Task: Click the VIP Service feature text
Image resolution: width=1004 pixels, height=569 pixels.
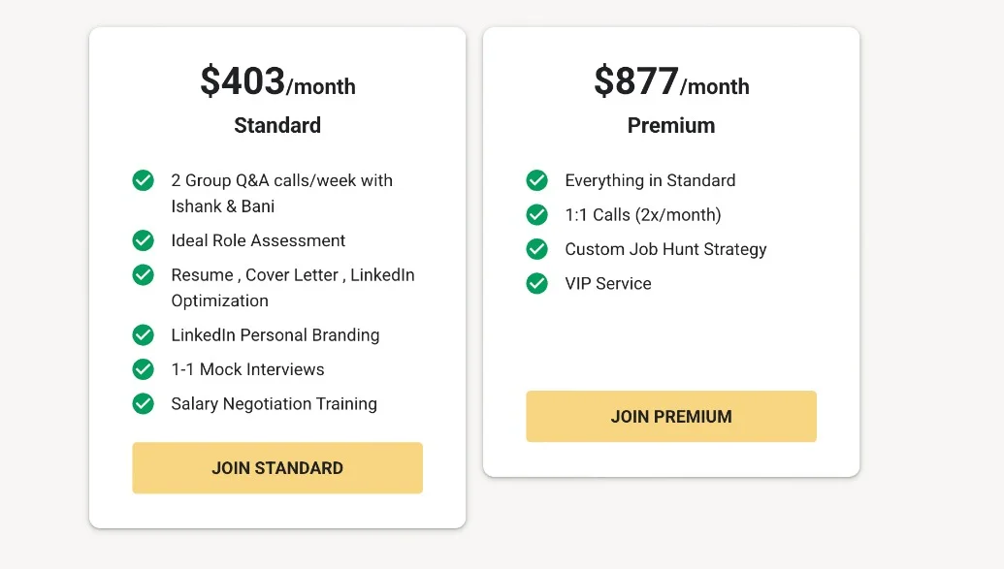Action: pos(608,284)
